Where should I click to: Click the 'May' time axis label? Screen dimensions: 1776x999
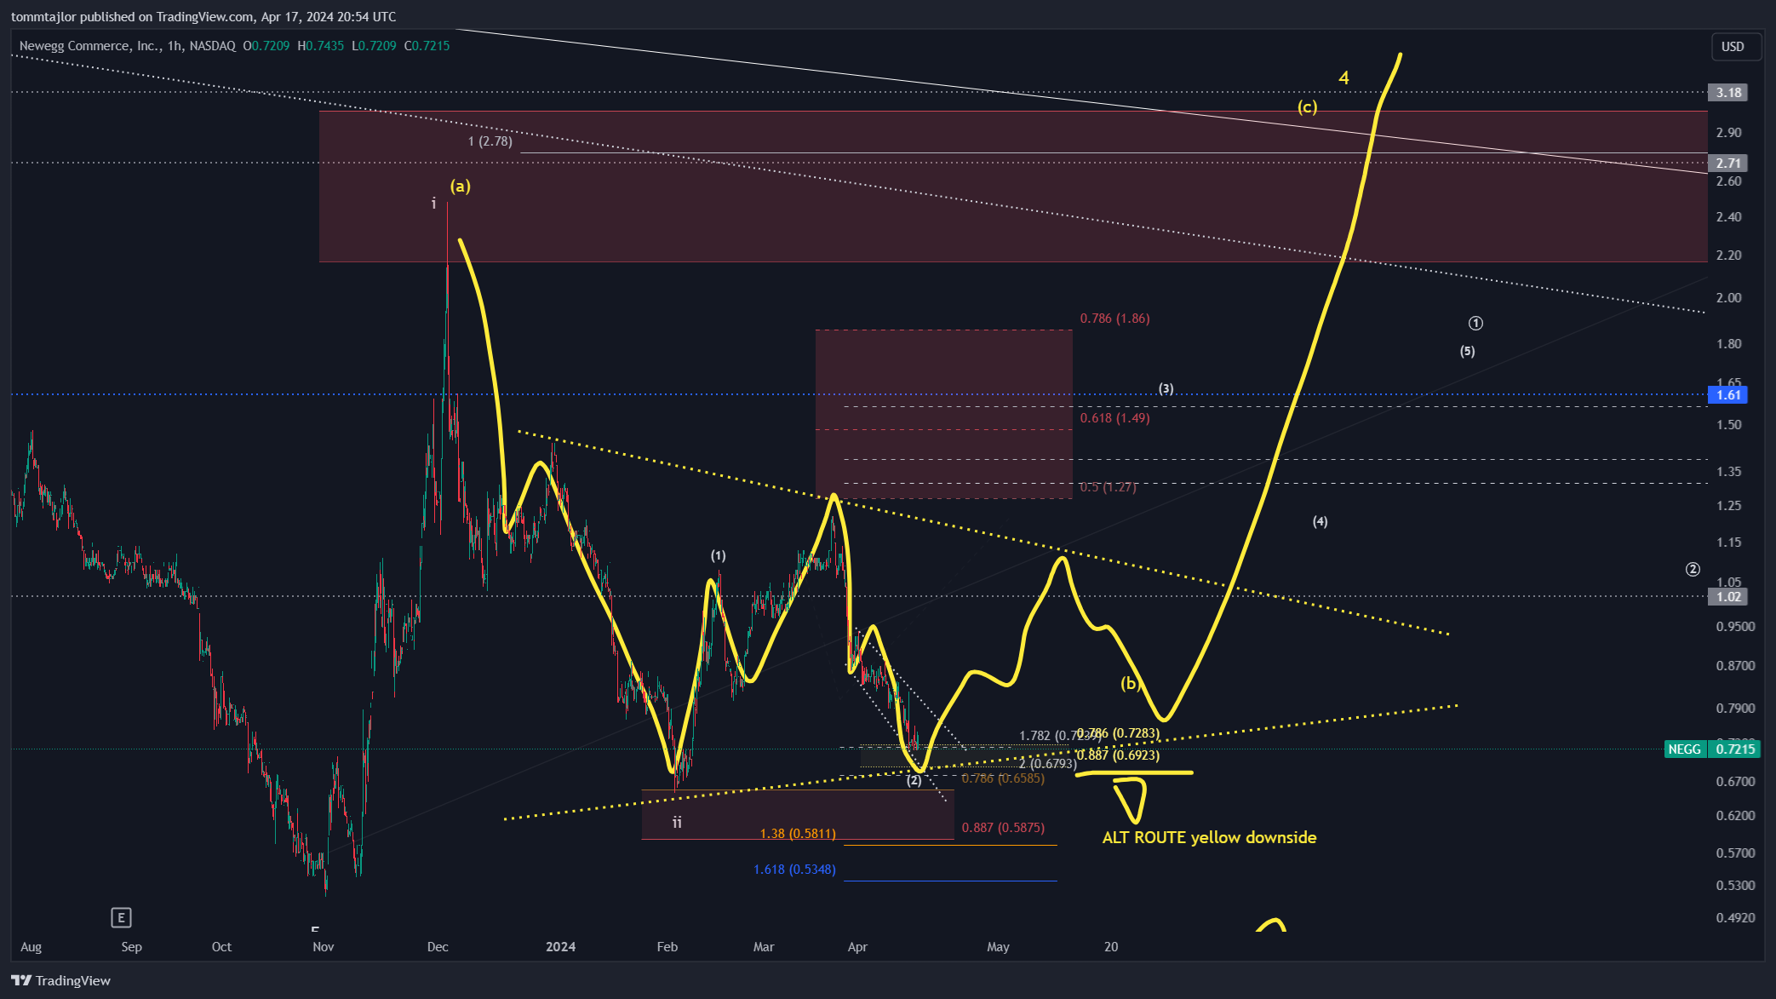click(998, 947)
